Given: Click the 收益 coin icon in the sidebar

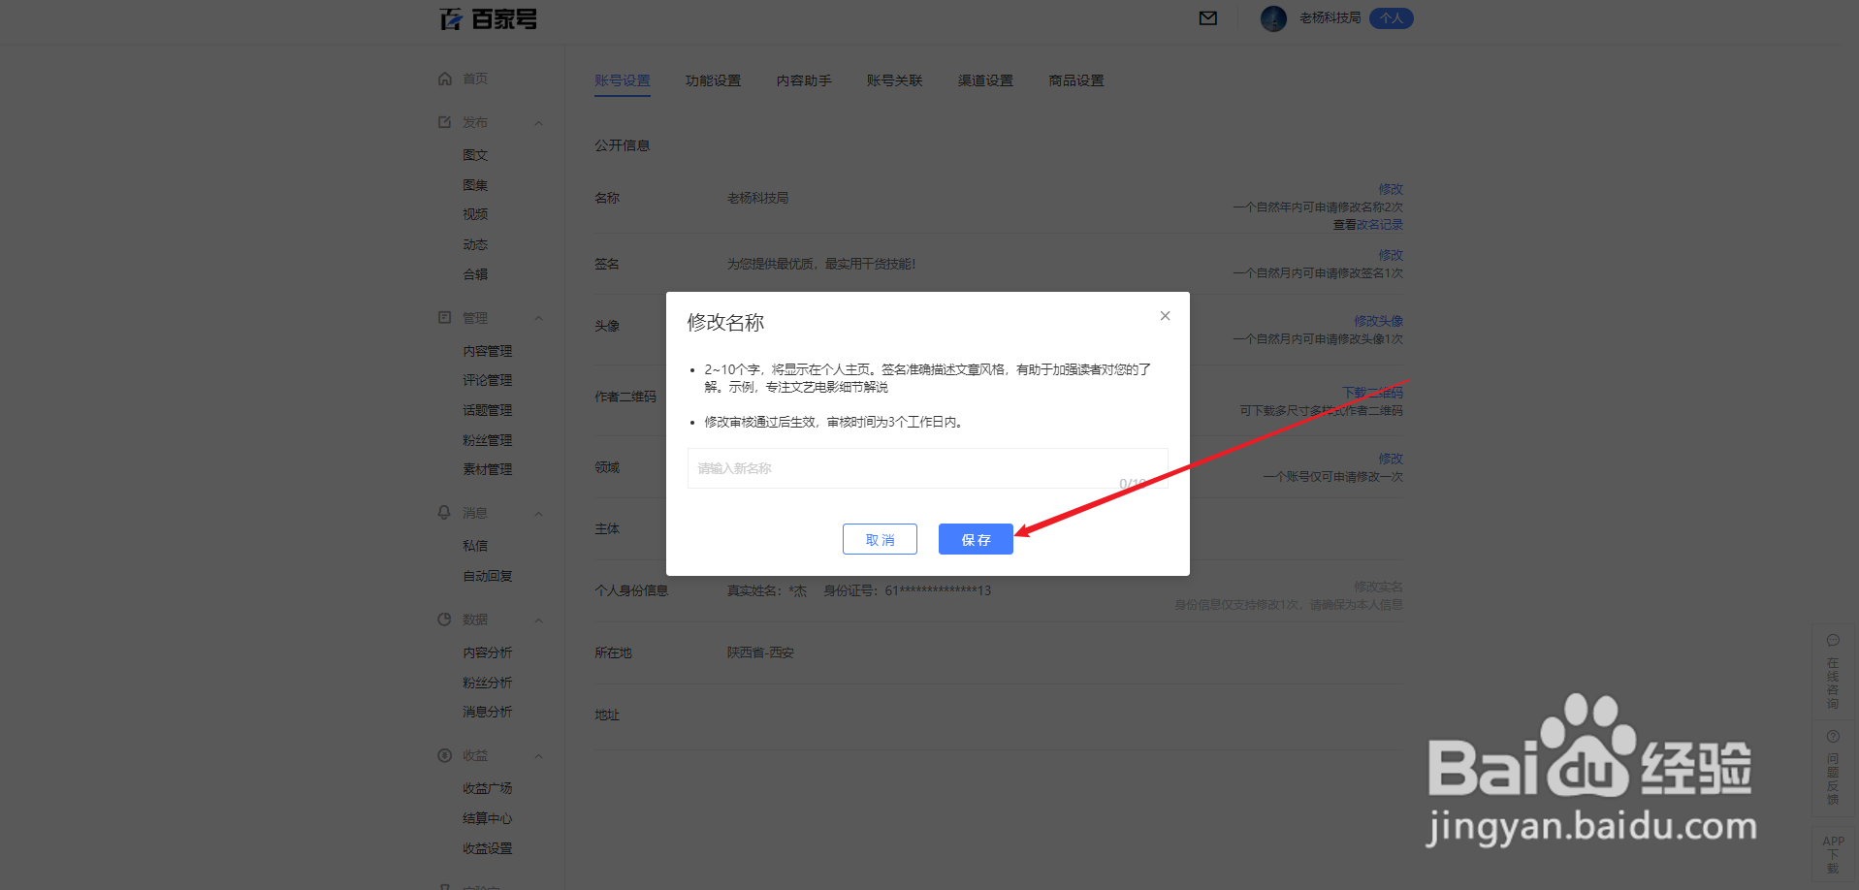Looking at the screenshot, I should (x=445, y=755).
